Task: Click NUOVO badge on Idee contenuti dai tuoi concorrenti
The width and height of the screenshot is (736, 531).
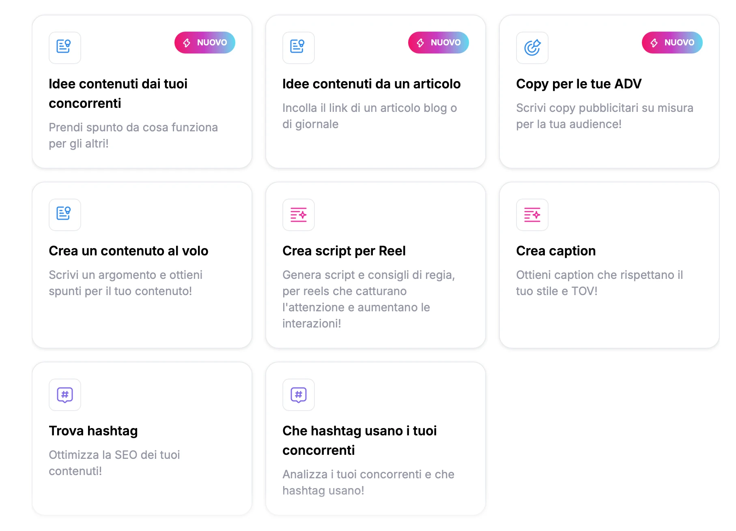Action: tap(205, 43)
